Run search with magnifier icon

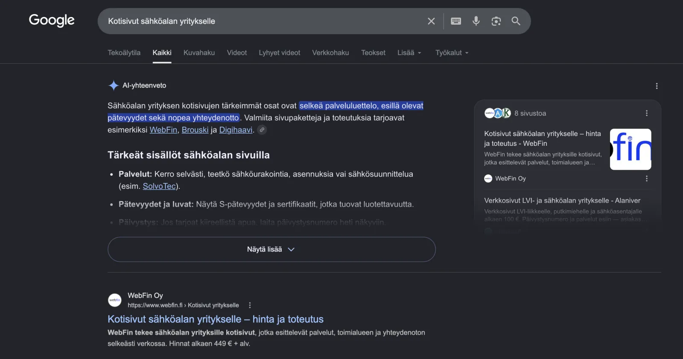516,21
